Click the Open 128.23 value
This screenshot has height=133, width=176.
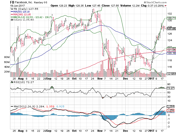coord(59,6)
